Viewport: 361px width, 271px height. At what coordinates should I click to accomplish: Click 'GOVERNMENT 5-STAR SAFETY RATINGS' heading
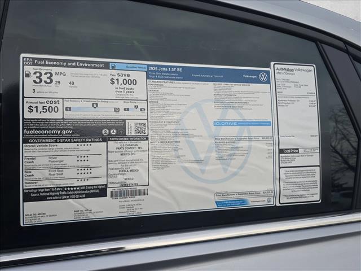pyautogui.click(x=65, y=141)
